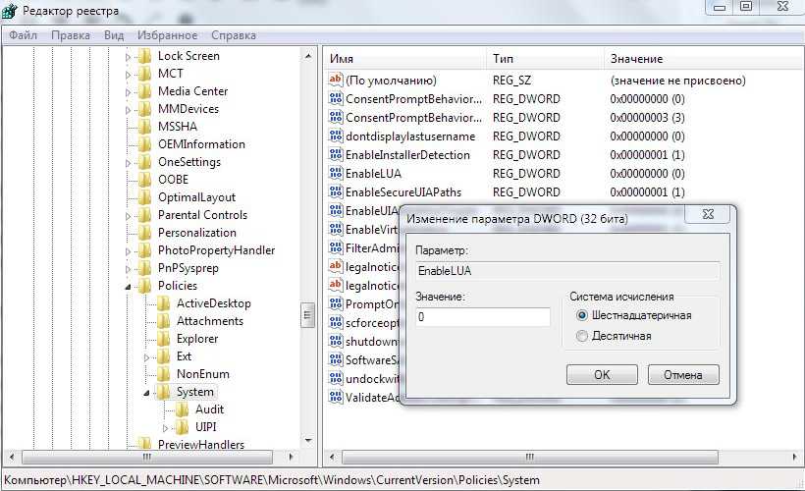Select the Audit folder icon
Screen dimensions: 805x491
(x=183, y=409)
